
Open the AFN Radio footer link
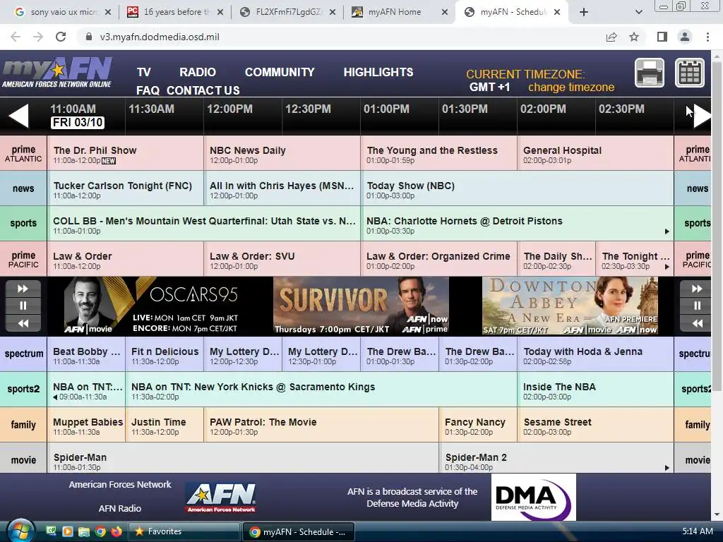coord(120,508)
